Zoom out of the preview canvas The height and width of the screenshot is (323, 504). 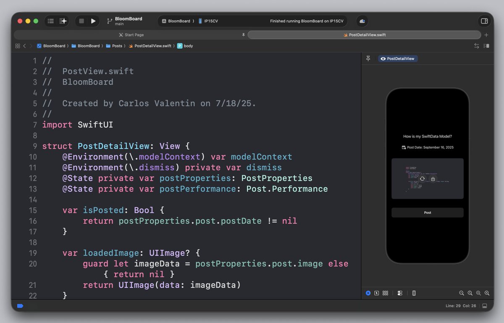pyautogui.click(x=462, y=293)
